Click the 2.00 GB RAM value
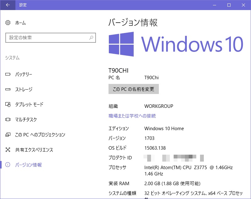 coord(172,184)
